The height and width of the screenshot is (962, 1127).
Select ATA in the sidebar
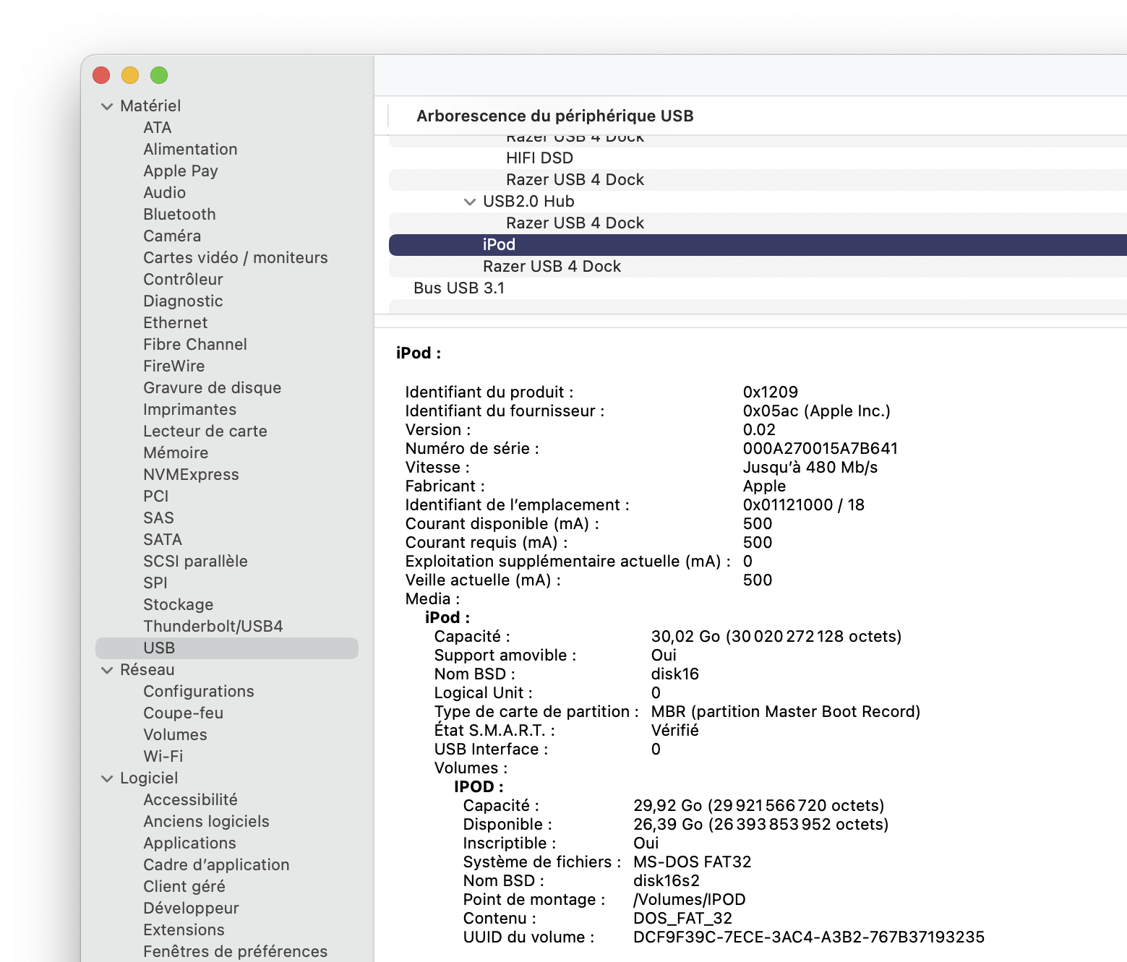coord(158,128)
